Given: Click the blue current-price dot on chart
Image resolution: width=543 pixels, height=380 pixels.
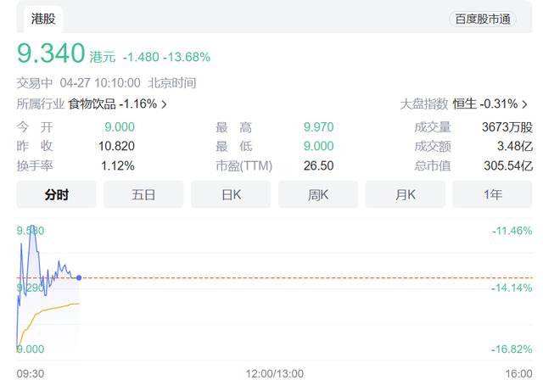Looking at the screenshot, I should pos(79,277).
